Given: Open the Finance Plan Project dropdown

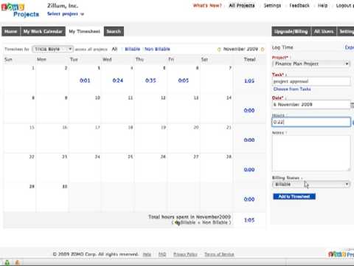Looking at the screenshot, I should click(x=311, y=64).
